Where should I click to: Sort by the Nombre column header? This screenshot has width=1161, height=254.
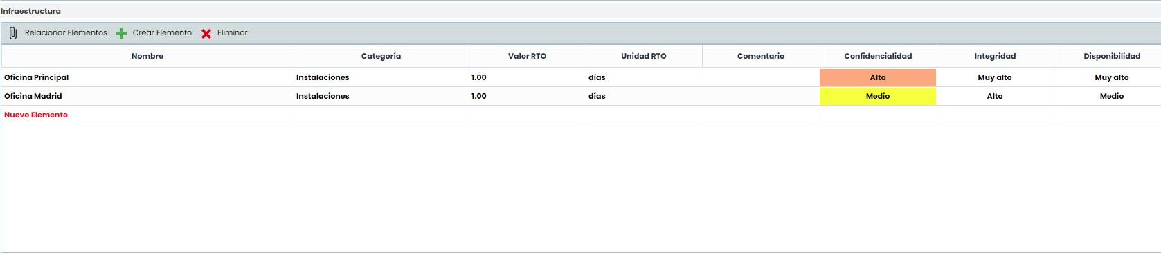(147, 56)
